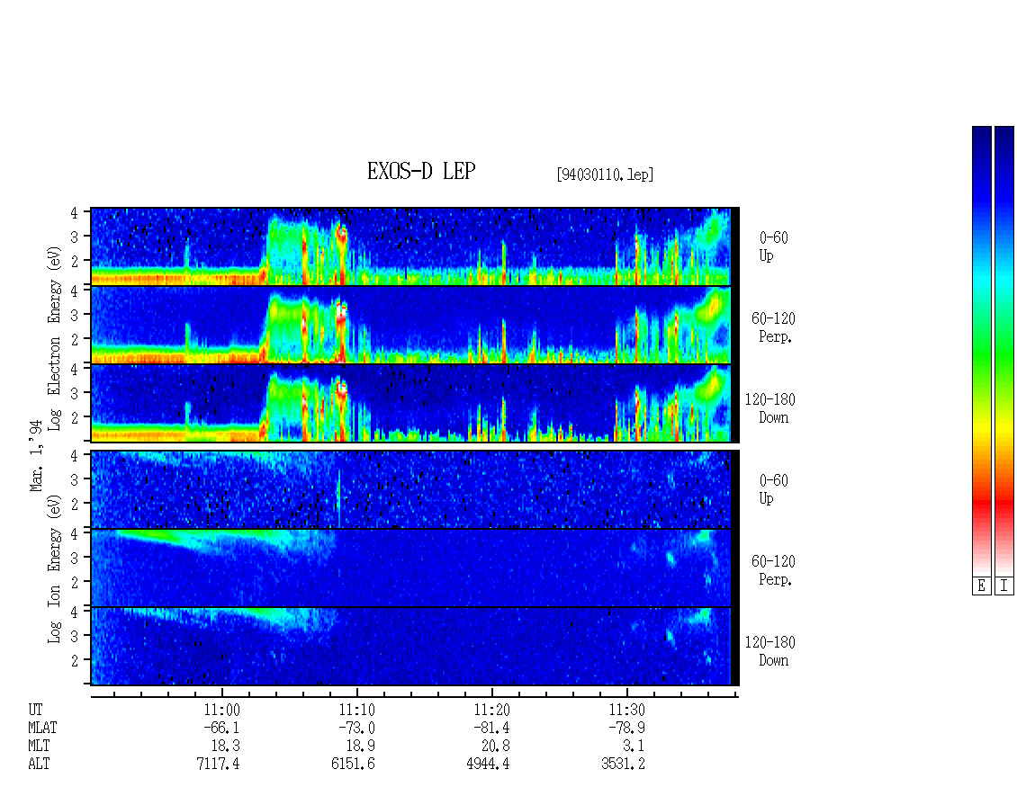Image resolution: width=1017 pixels, height=787 pixels.
Task: Click the UT row label
Action: [x=35, y=710]
